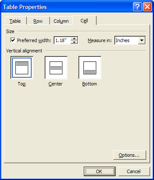This screenshot has height=180, width=154.
Task: Decrease preferred width with the down arrow
Action: 74,42
